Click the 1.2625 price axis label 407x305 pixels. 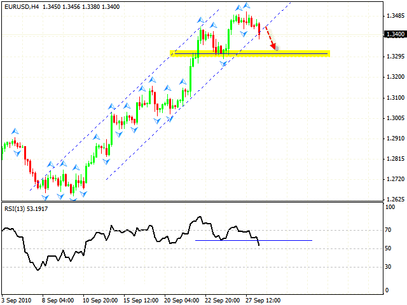(x=396, y=199)
